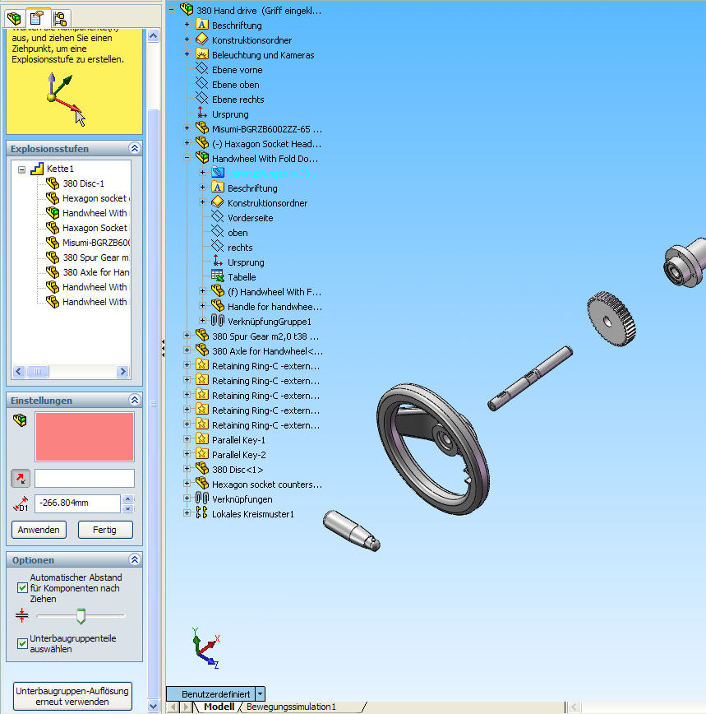Select the Parallel Key-1 toolbox icon
The image size is (706, 714).
[x=202, y=439]
